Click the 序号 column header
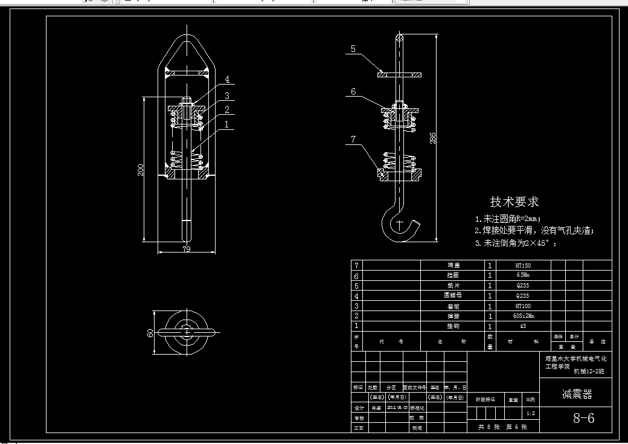This screenshot has width=628, height=444. 356,341
